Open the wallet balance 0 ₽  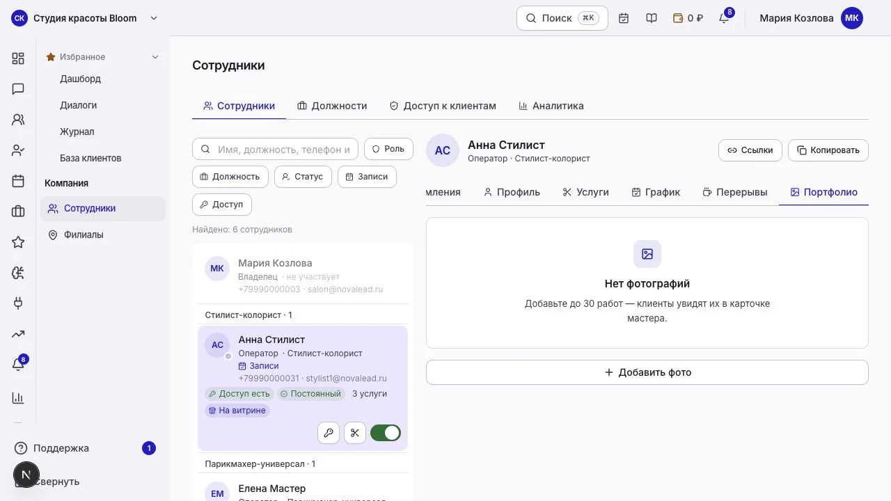pyautogui.click(x=688, y=18)
